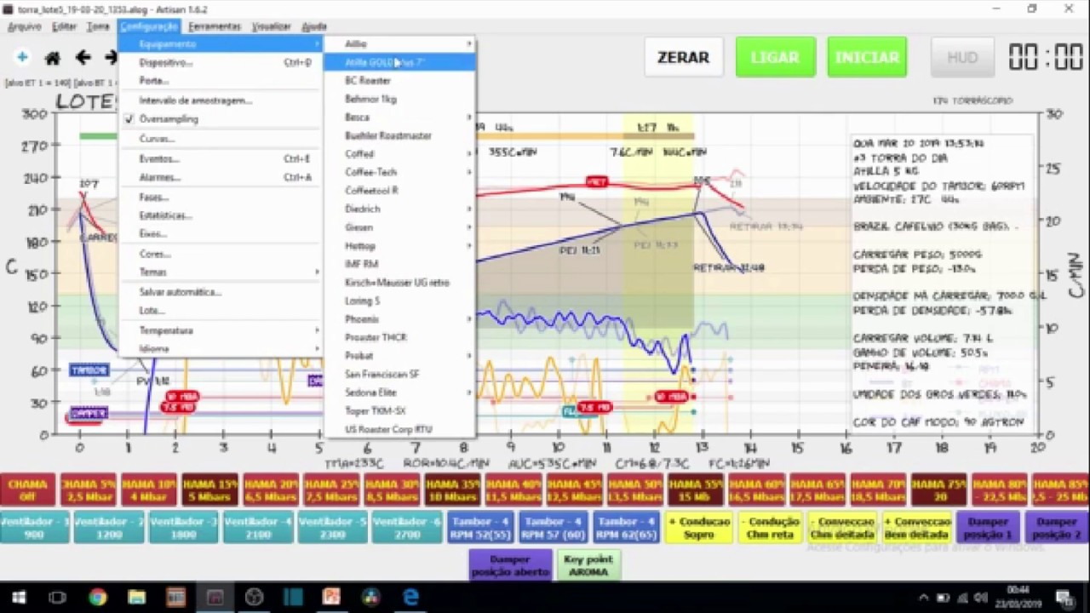Show hidden system tray icons
1090x613 pixels.
pyautogui.click(x=925, y=598)
